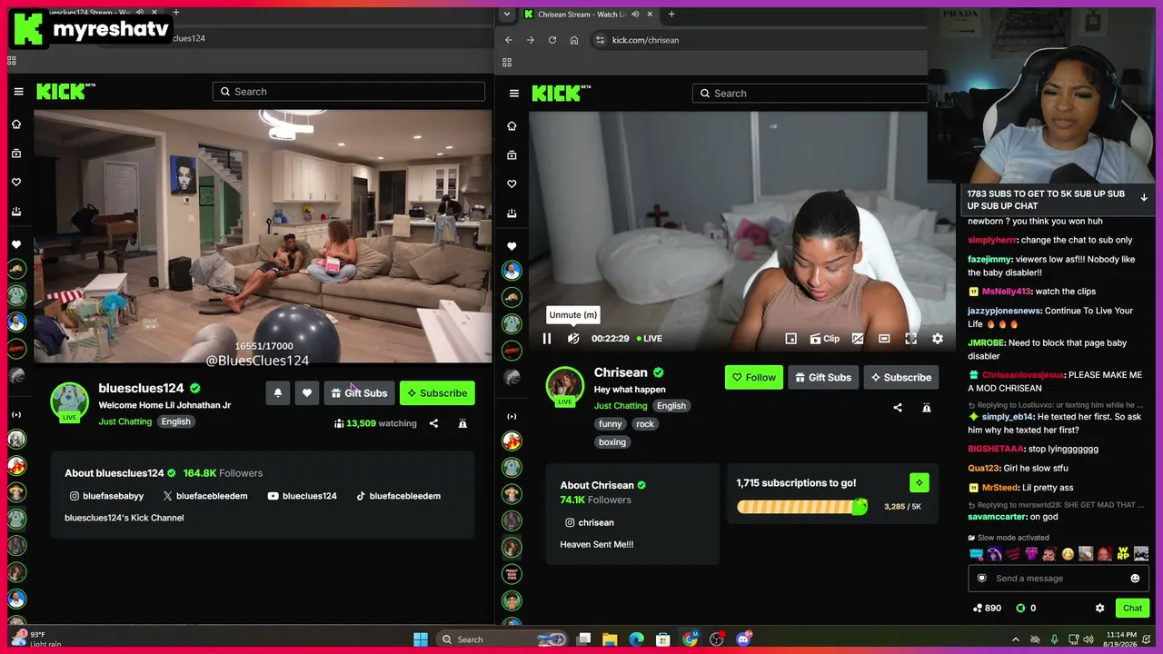Insert the WRP emote from quick emotes
The height and width of the screenshot is (654, 1163).
click(1123, 553)
